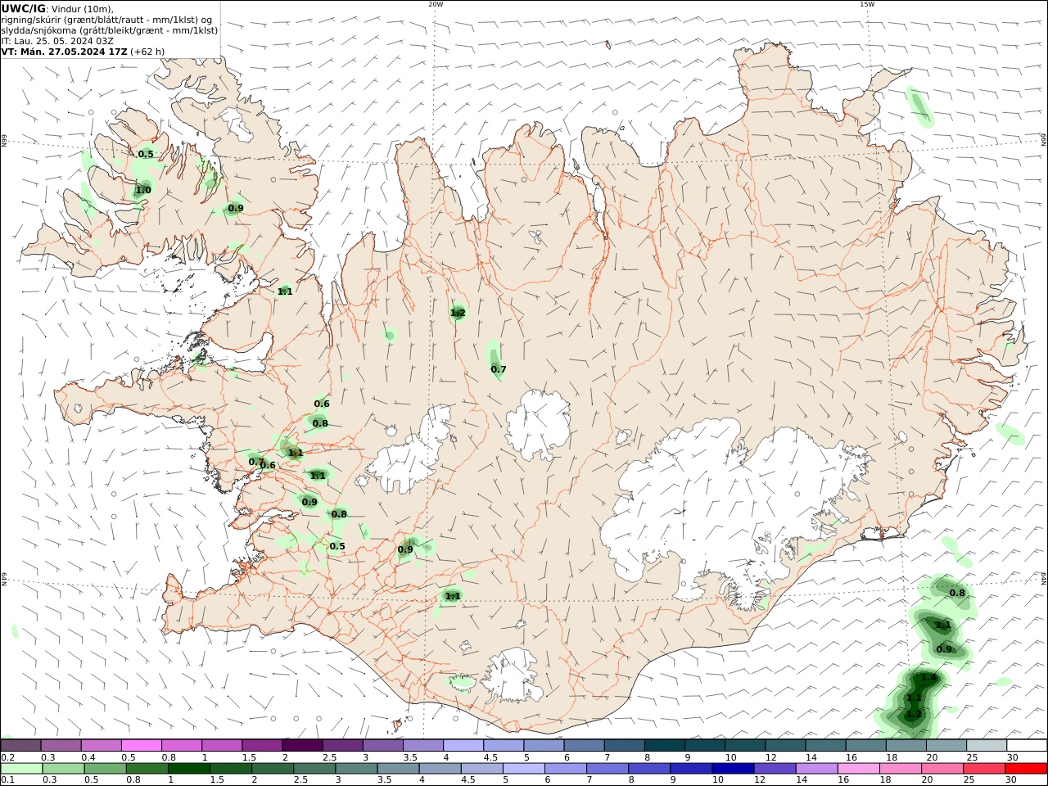Pick the crimson swatch labeled 25 on rain scale
This screenshot has height=786, width=1048.
984,769
